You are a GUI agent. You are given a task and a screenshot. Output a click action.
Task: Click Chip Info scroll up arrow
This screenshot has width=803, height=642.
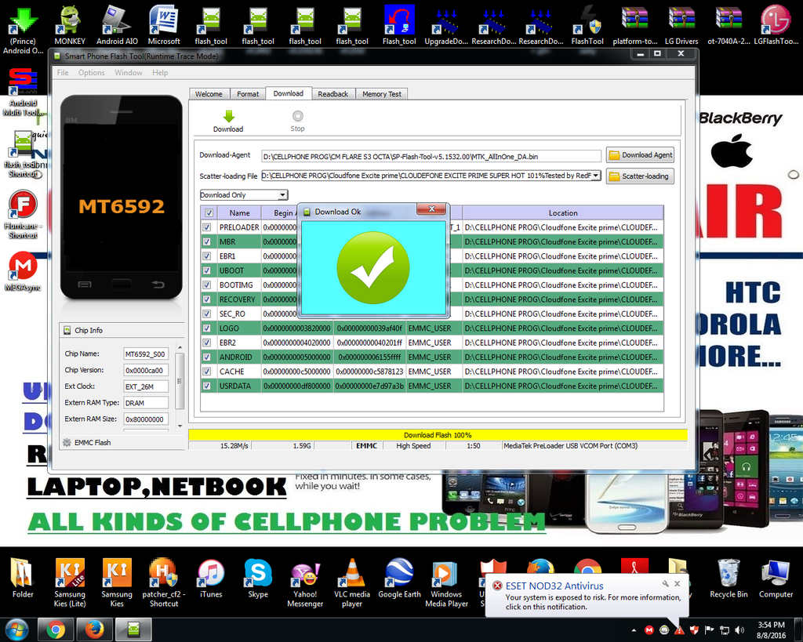pos(180,347)
